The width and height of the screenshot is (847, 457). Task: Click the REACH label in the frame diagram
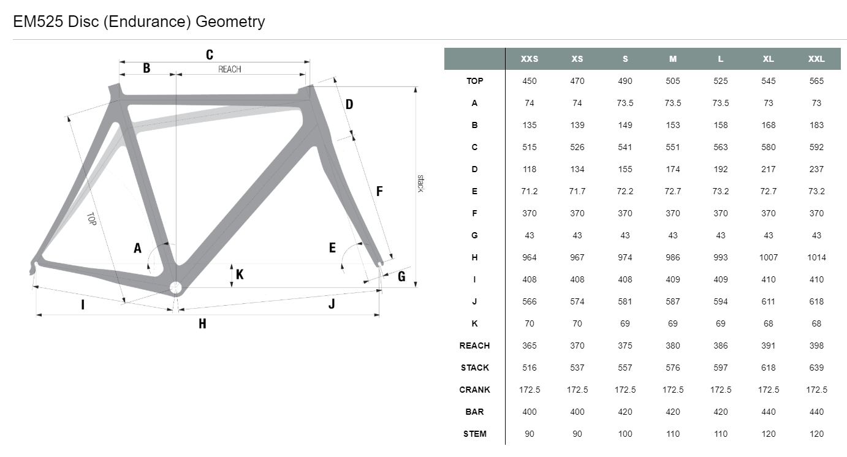click(x=230, y=69)
